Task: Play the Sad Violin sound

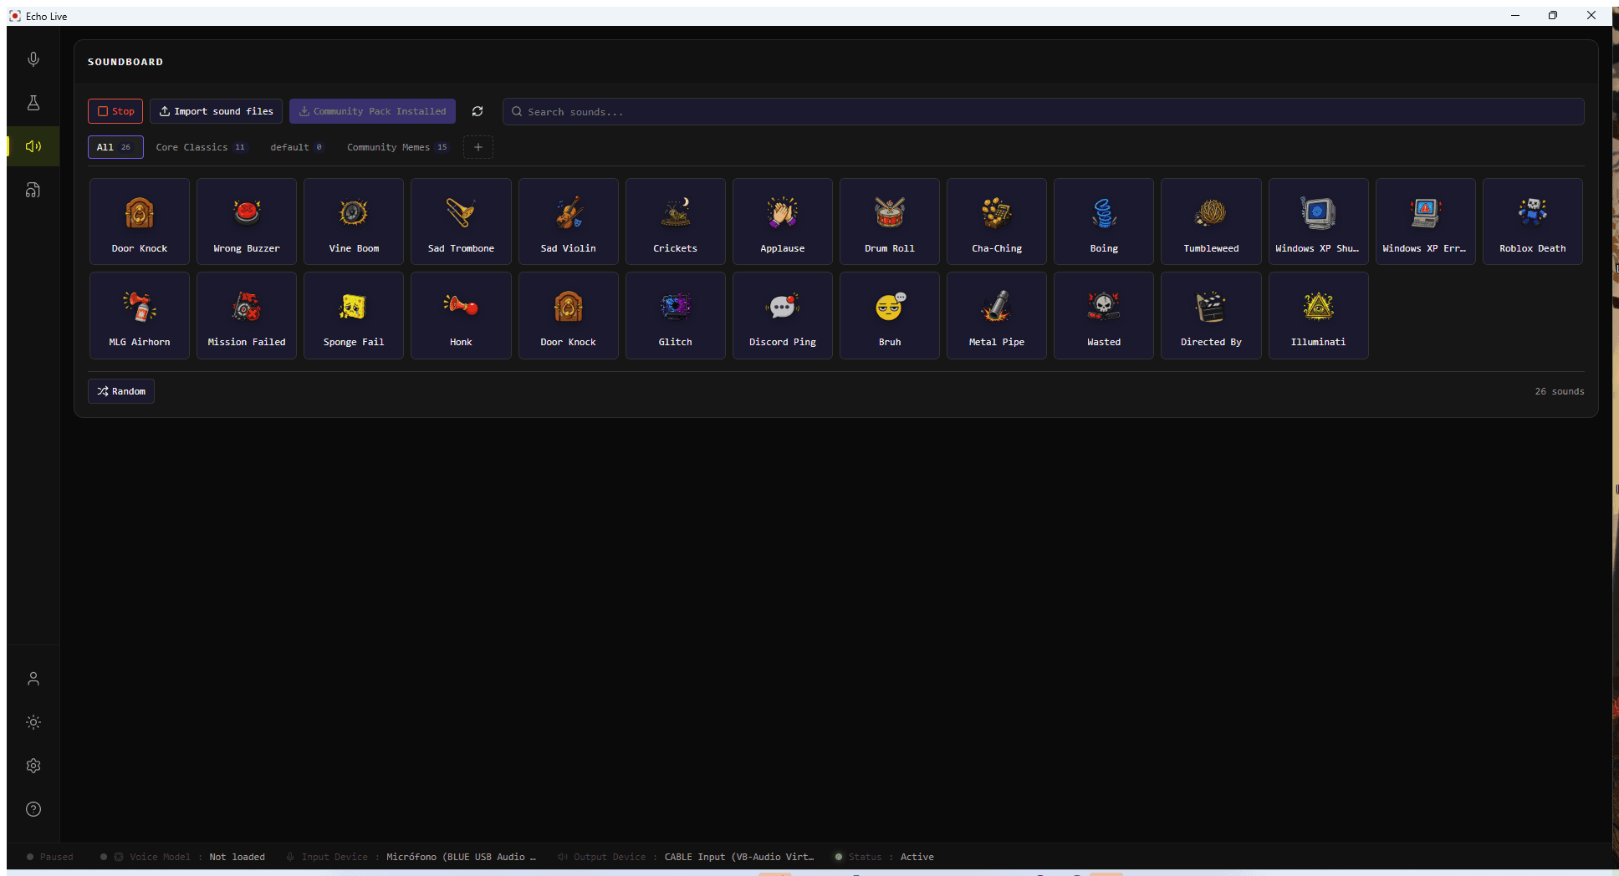Action: tap(568, 222)
